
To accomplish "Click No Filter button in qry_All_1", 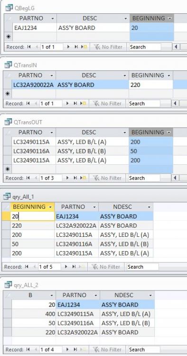I will [106, 267].
